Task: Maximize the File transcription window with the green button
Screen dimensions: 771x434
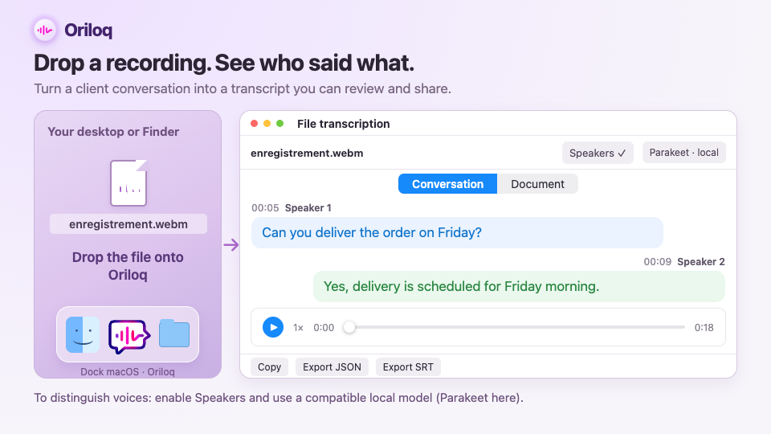Action: click(279, 124)
